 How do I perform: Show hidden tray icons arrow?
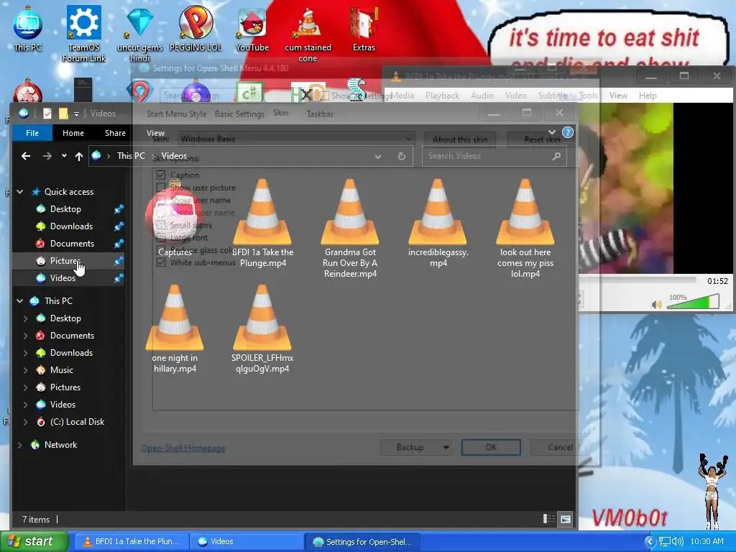[649, 541]
